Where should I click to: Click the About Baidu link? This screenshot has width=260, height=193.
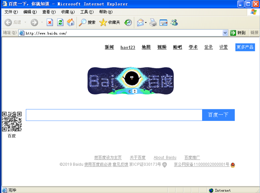(x=165, y=157)
